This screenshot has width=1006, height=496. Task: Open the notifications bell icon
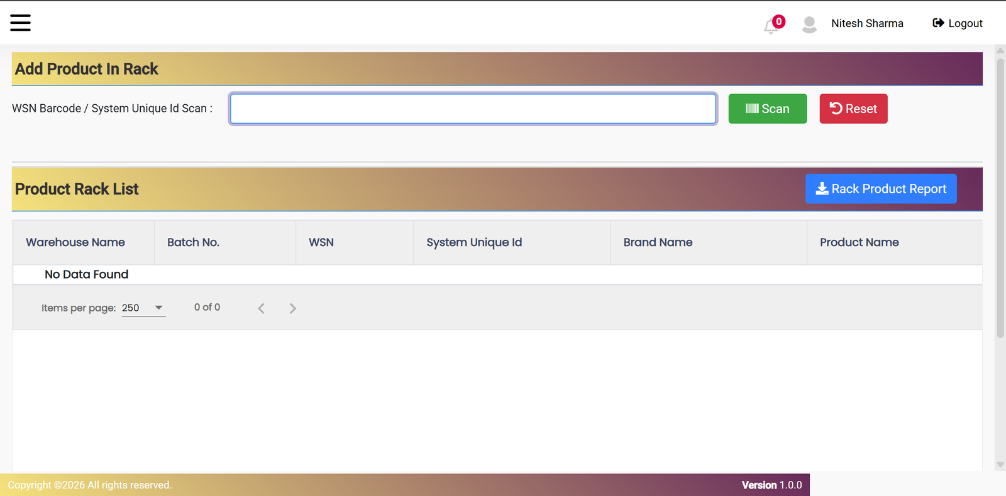click(x=771, y=26)
